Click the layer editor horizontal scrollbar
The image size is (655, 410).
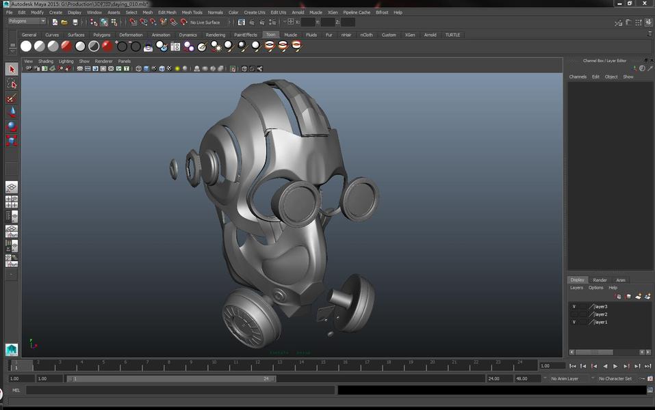coord(593,353)
